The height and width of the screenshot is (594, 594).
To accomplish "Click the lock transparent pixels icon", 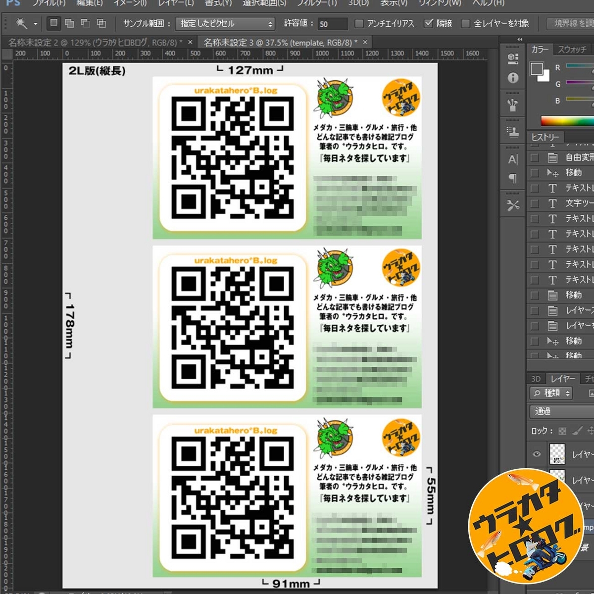I will (562, 431).
